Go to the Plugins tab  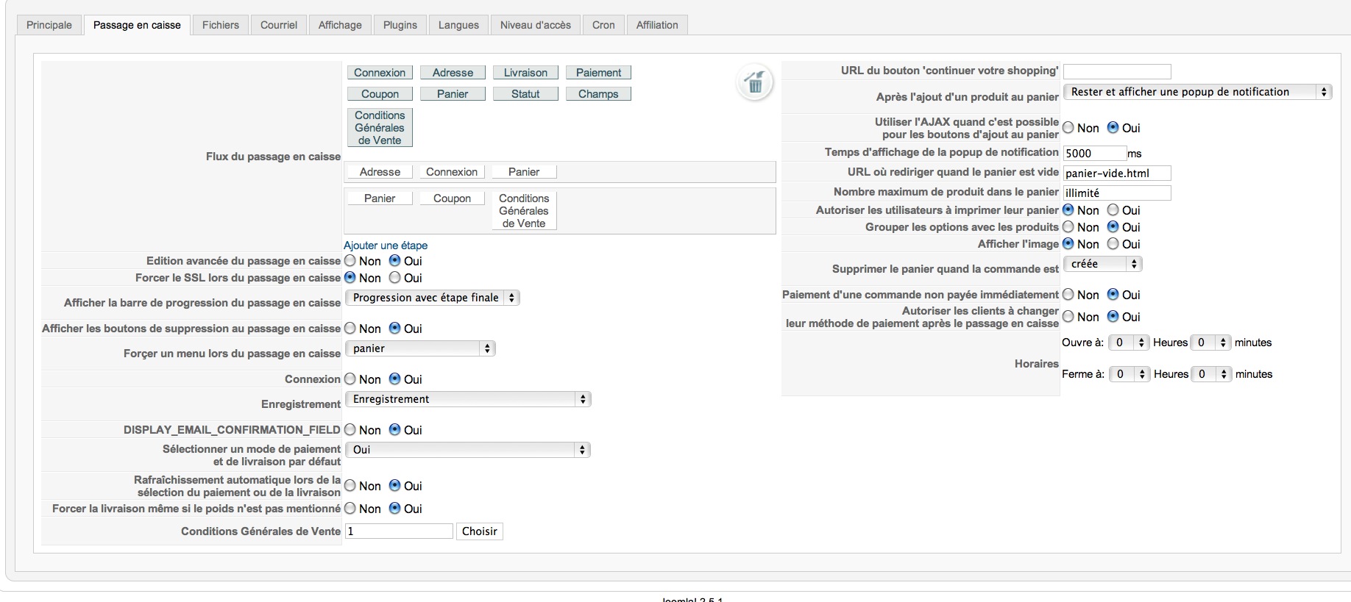[x=400, y=25]
